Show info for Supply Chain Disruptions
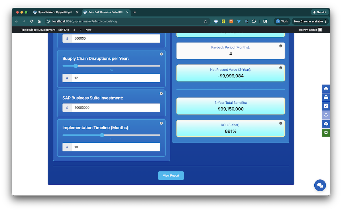Viewport: 342px width, 211px height. pyautogui.click(x=161, y=54)
